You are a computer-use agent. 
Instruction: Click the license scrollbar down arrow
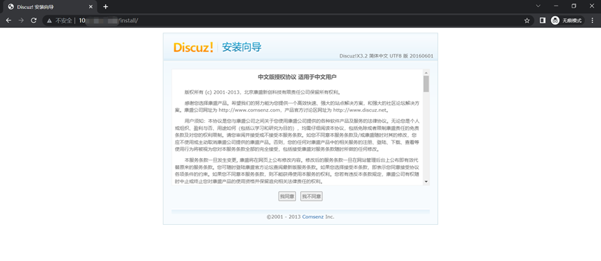click(426, 182)
